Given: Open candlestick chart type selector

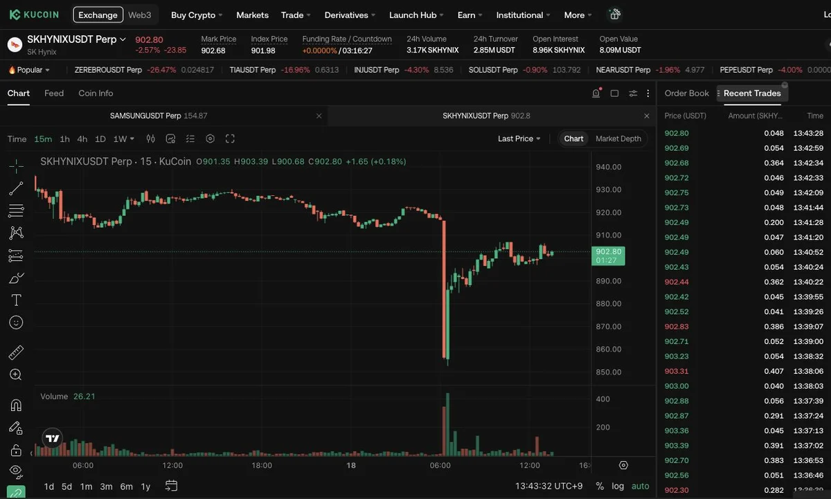Looking at the screenshot, I should tap(152, 138).
